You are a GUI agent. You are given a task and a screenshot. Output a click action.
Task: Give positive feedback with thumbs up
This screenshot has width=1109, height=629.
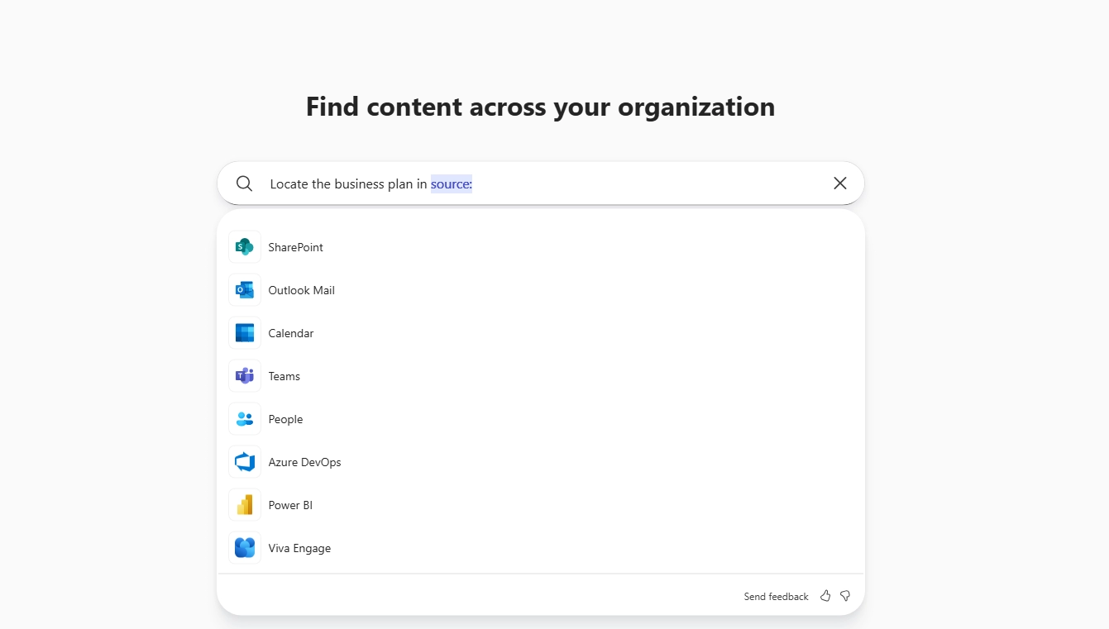825,595
